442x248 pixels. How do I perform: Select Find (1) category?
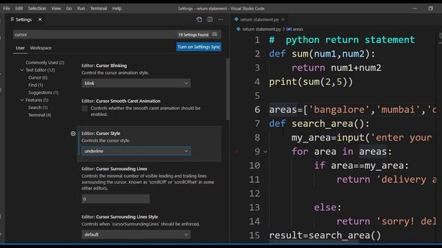[x=35, y=85]
